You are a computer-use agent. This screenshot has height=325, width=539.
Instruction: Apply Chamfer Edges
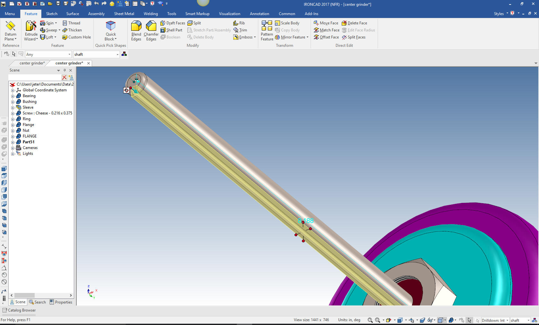pos(151,30)
